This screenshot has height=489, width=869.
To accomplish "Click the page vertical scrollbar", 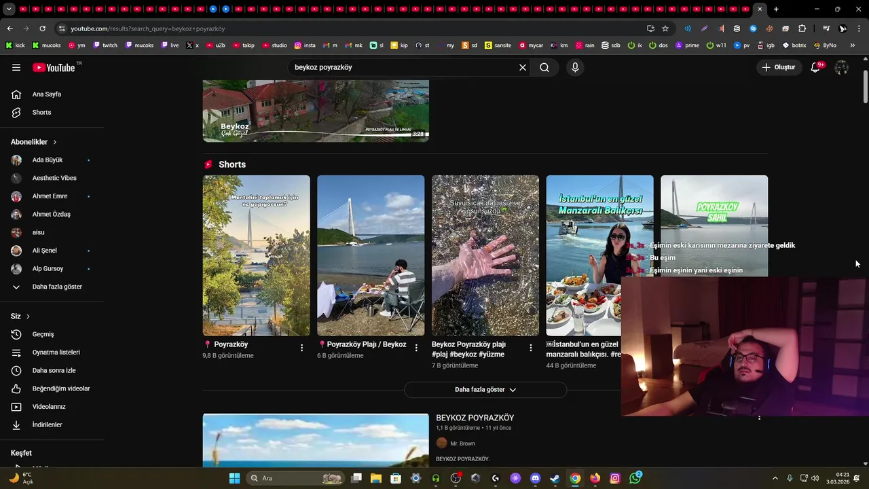I will pos(865,87).
